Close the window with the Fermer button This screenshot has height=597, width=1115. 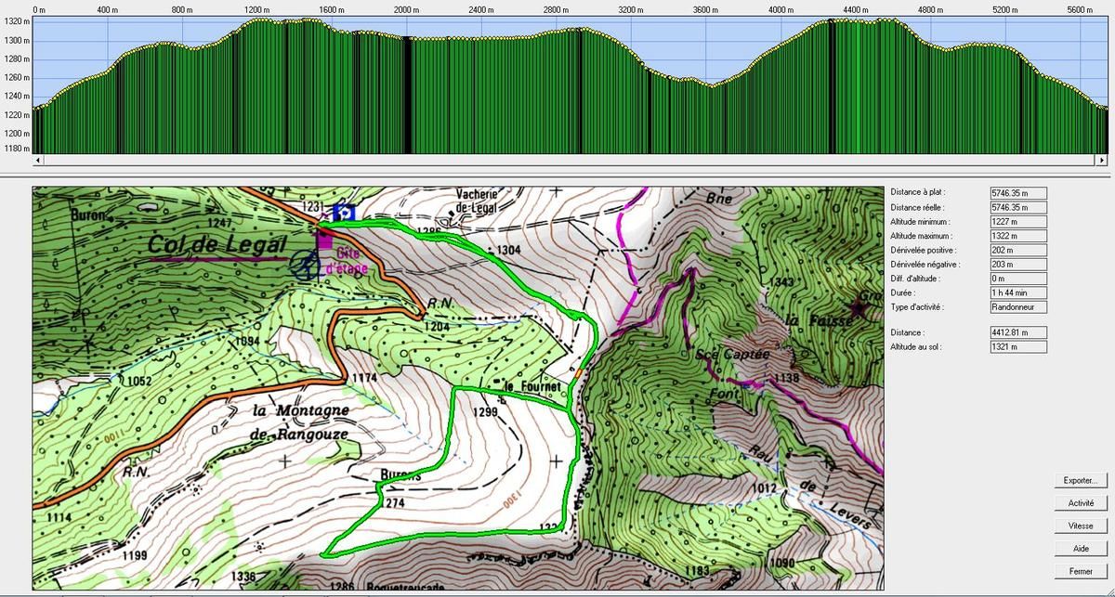point(1081,571)
